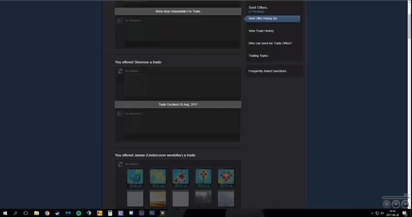The height and width of the screenshot is (217, 412).
Task: Open Trading Topics link
Action: (x=259, y=56)
